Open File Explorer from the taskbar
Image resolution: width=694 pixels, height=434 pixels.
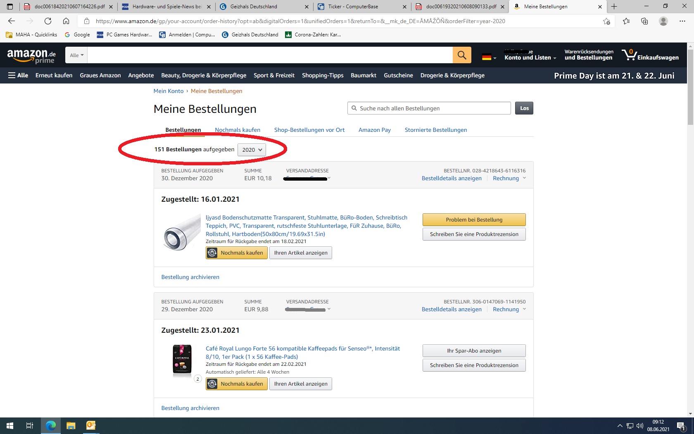pos(71,426)
